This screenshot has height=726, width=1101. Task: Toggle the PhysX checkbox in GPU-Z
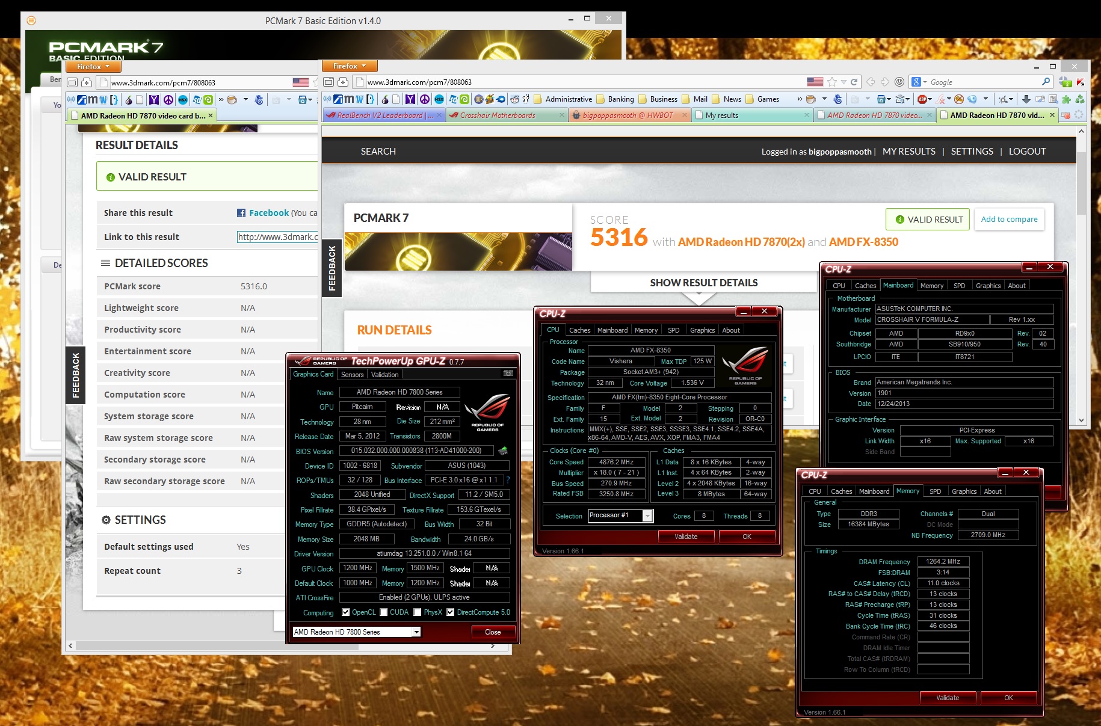[x=418, y=612]
